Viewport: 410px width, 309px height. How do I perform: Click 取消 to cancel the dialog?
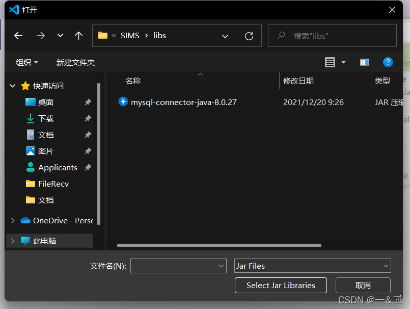point(363,285)
